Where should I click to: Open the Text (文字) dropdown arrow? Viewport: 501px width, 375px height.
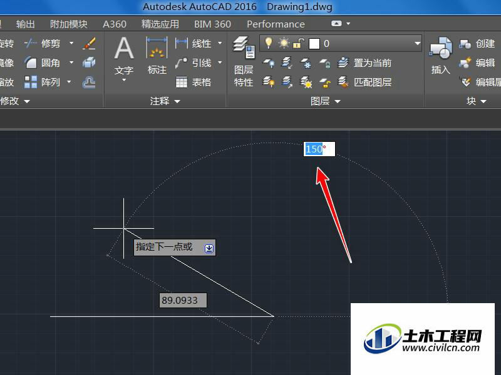(x=124, y=80)
